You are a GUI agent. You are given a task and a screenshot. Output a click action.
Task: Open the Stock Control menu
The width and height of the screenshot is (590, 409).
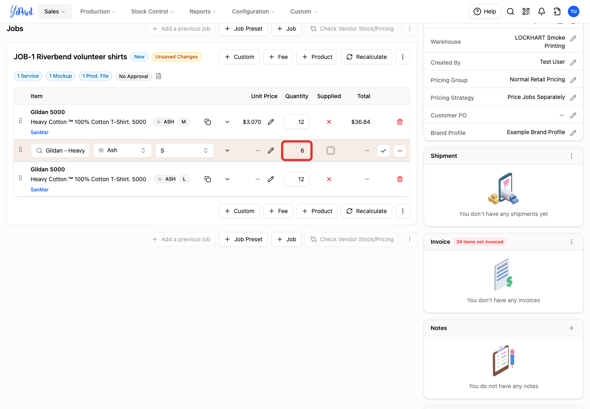click(152, 11)
